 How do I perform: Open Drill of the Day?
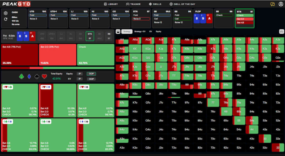[x=182, y=4]
